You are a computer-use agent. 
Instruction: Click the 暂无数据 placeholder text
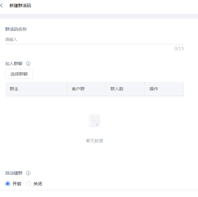pos(94,141)
